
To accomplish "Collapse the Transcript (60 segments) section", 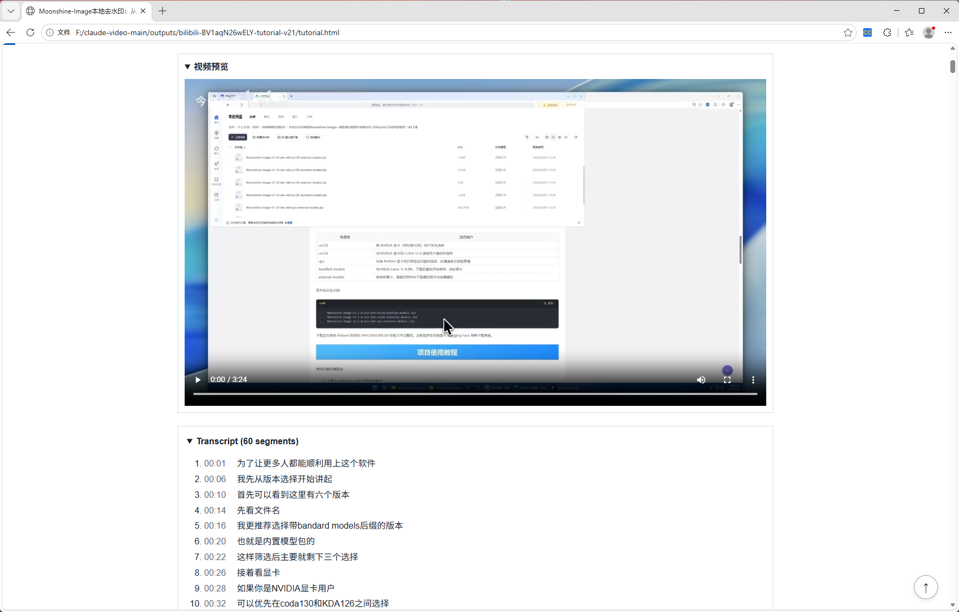I will pyautogui.click(x=242, y=441).
